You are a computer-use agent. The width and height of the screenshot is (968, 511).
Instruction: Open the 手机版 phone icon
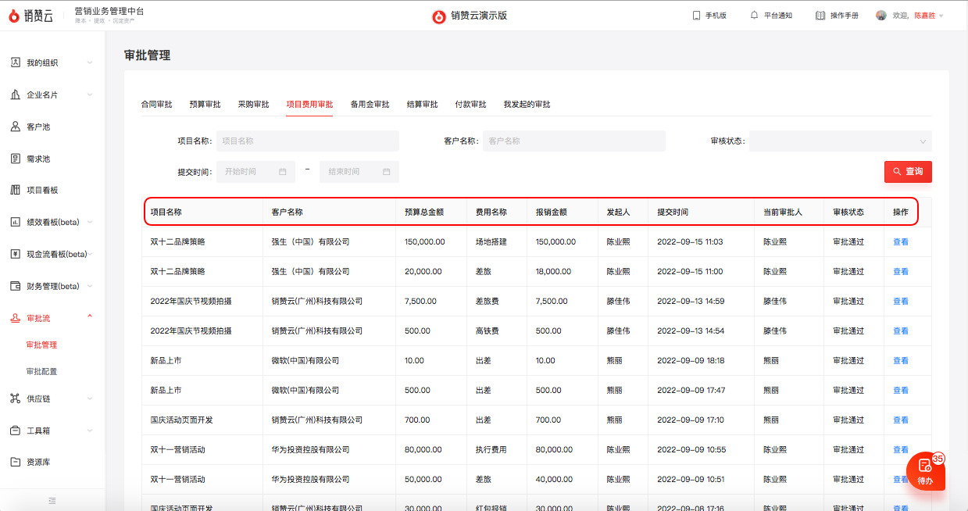pyautogui.click(x=696, y=16)
